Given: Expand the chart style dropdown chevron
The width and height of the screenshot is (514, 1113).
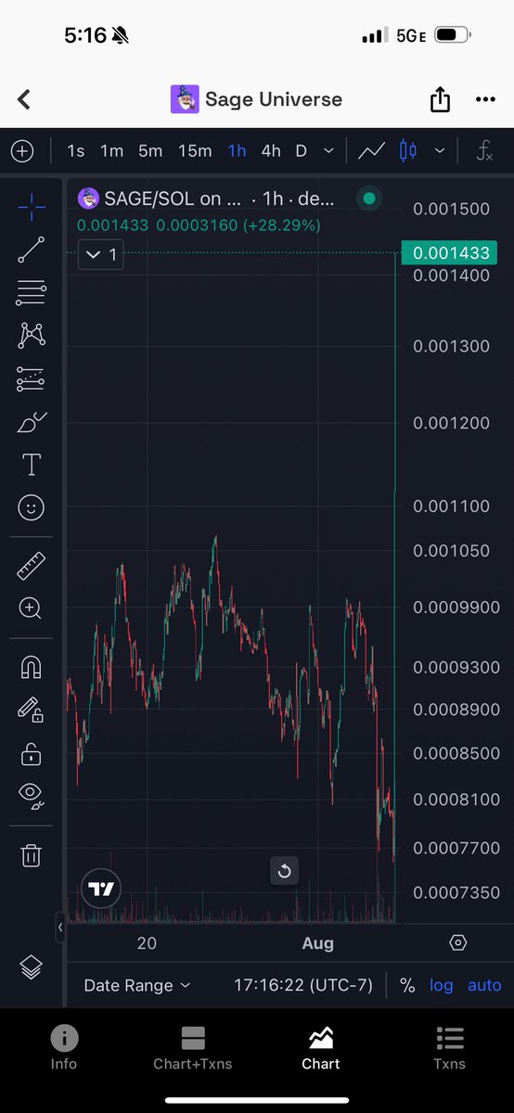Looking at the screenshot, I should [x=440, y=150].
